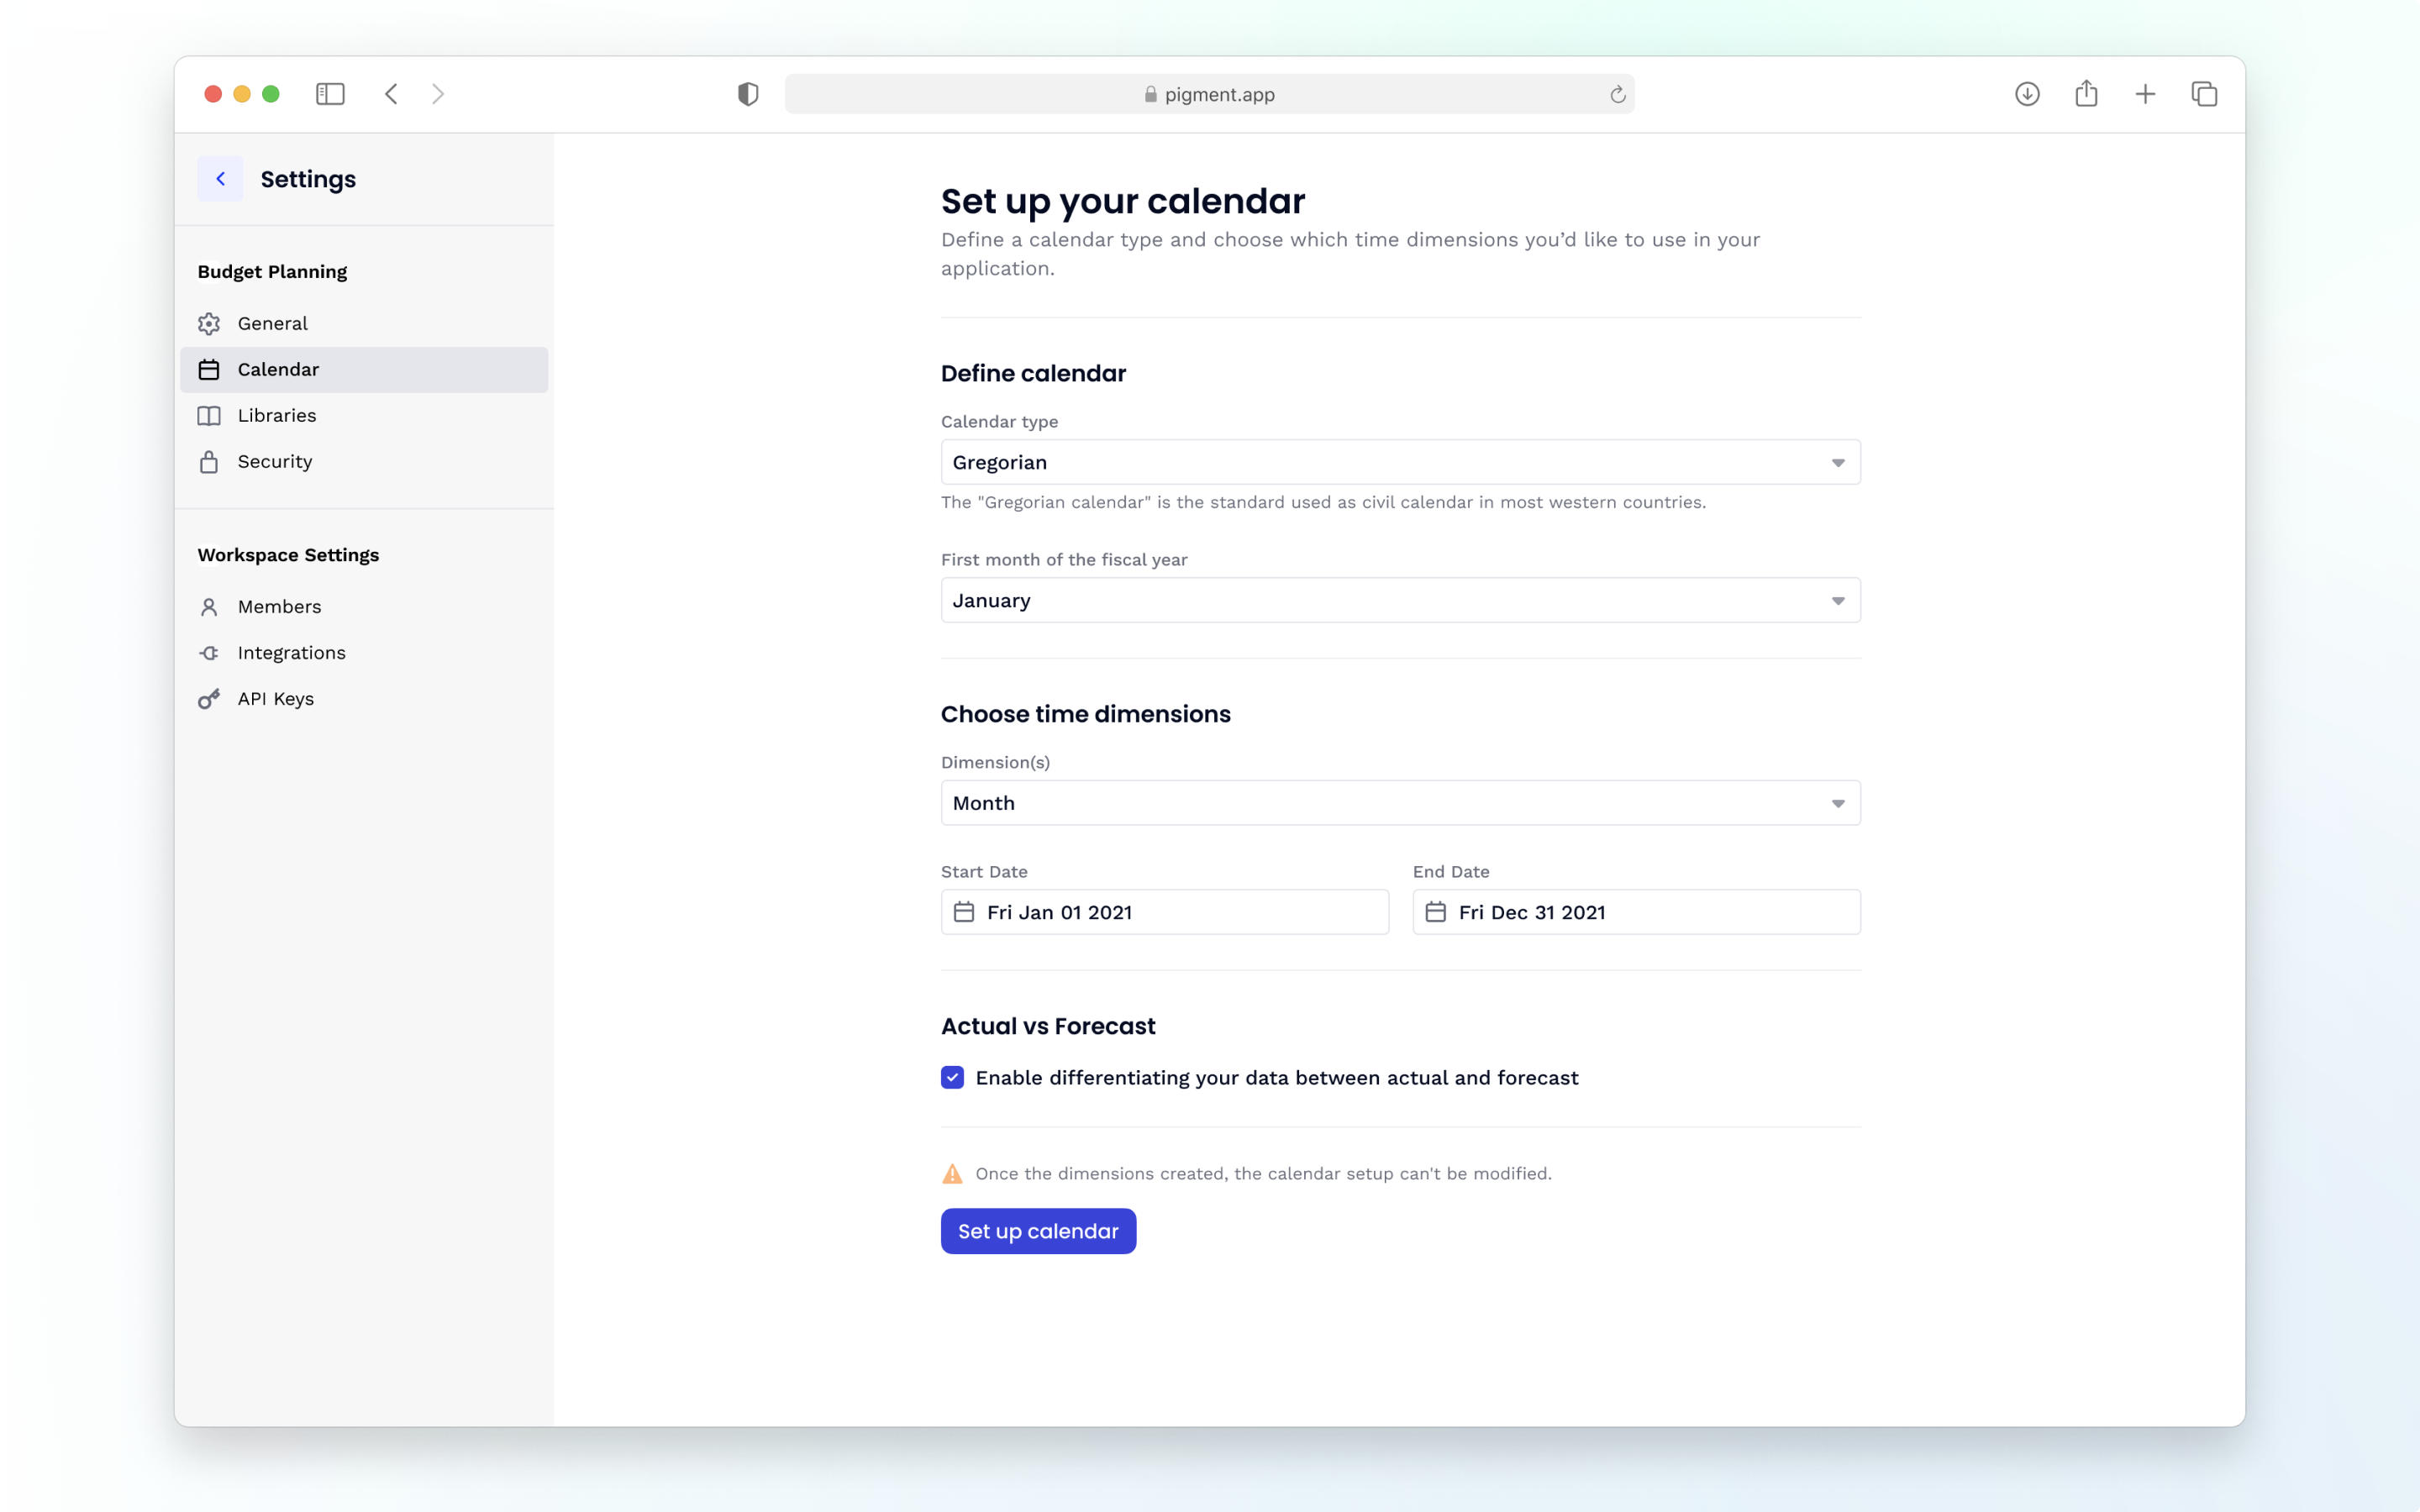The image size is (2420, 1512).
Task: Open the Dimension(s) Month dropdown
Action: [1400, 803]
